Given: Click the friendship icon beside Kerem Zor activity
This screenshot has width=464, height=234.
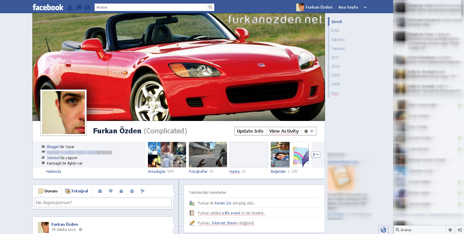Looking at the screenshot, I should click(x=192, y=203).
